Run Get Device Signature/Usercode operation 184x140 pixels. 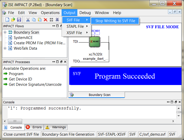tap(35, 85)
